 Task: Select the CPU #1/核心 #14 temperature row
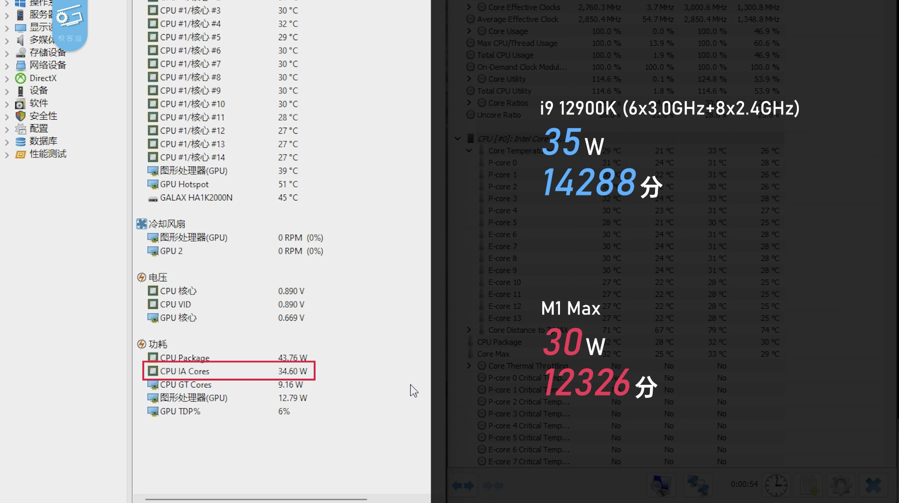click(222, 158)
